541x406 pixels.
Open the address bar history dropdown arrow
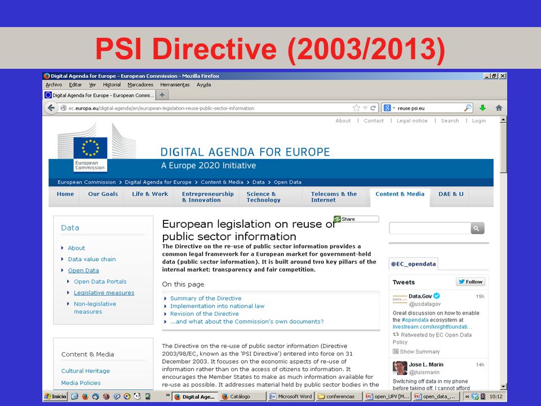tap(365, 108)
